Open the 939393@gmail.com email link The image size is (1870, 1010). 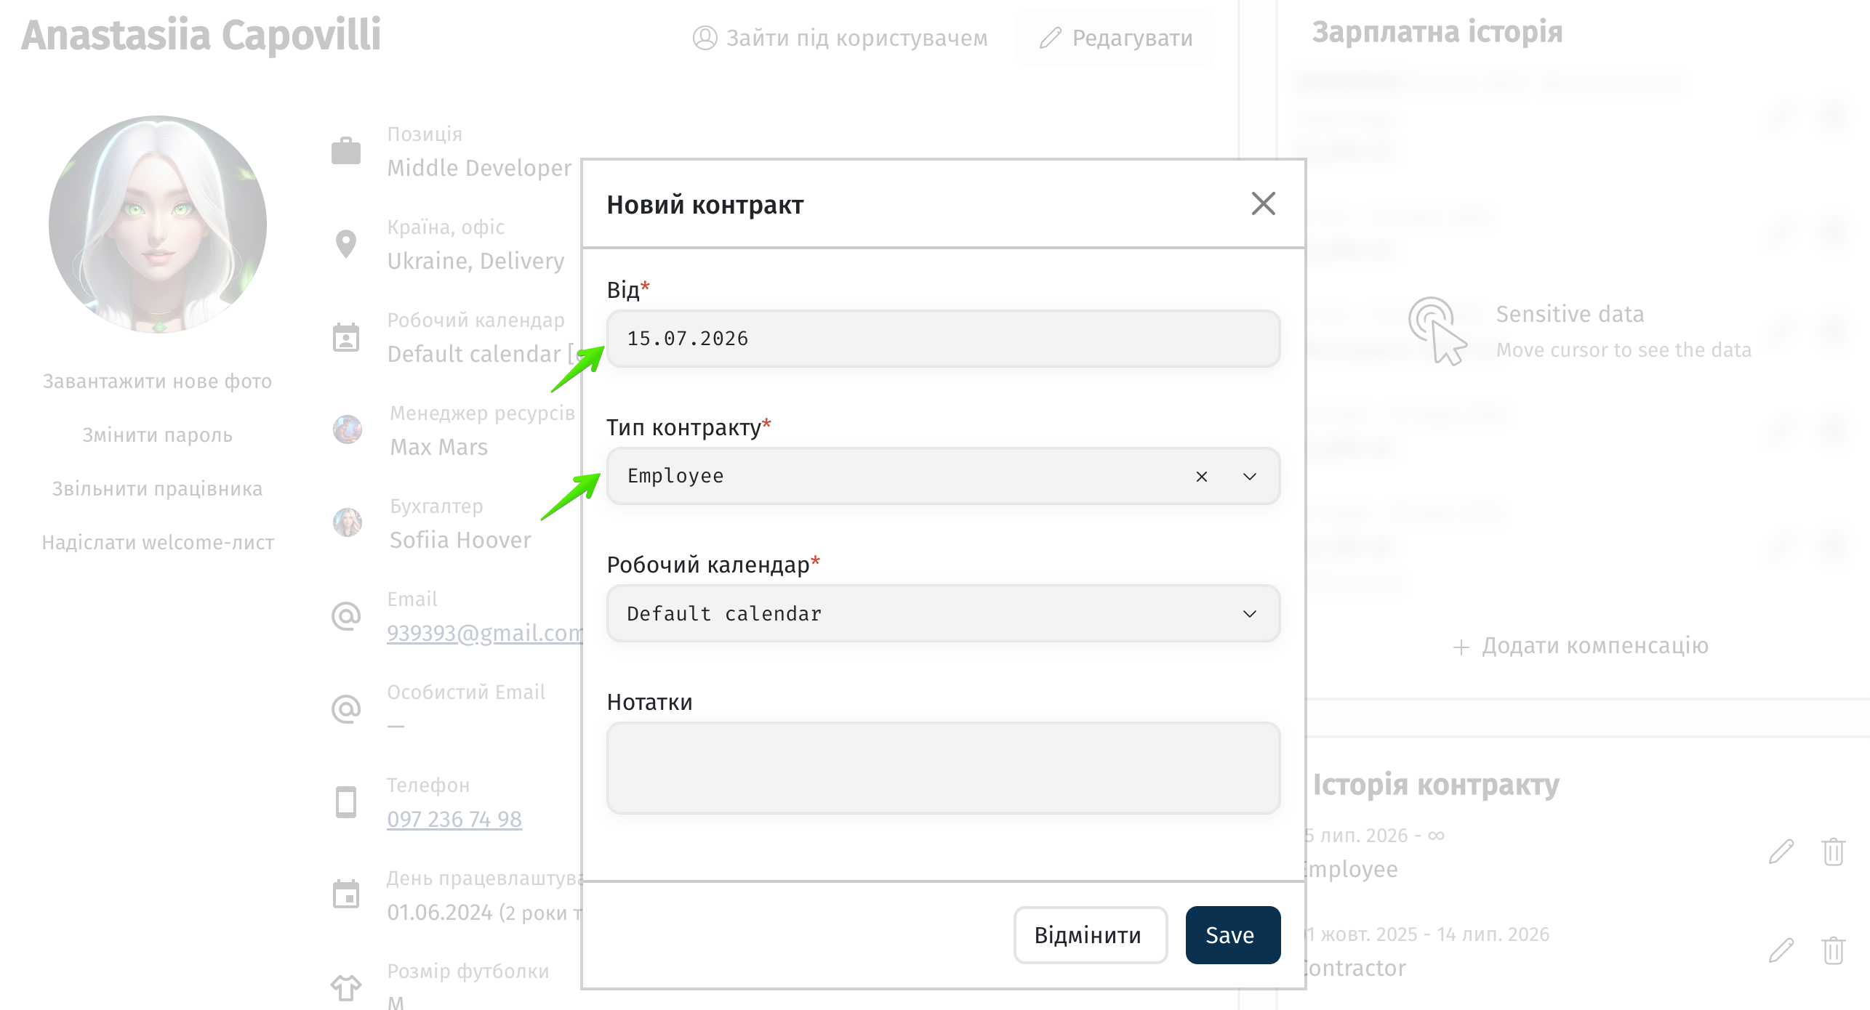484,634
